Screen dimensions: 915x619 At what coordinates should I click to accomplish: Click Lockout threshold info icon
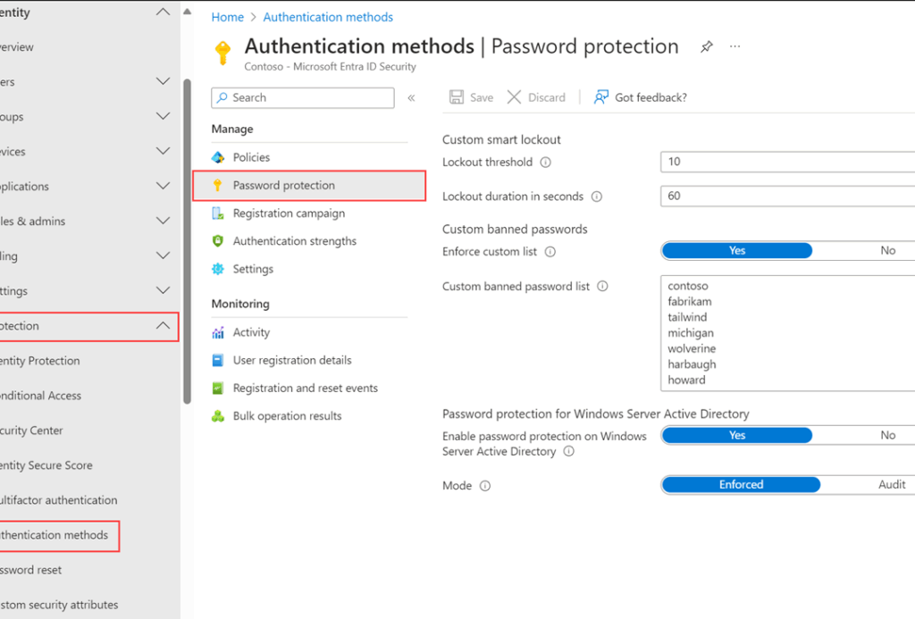546,163
